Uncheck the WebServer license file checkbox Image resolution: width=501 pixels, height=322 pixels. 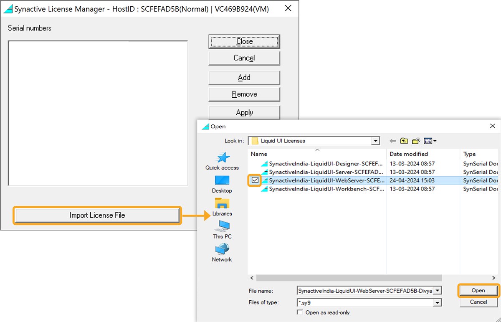point(255,180)
